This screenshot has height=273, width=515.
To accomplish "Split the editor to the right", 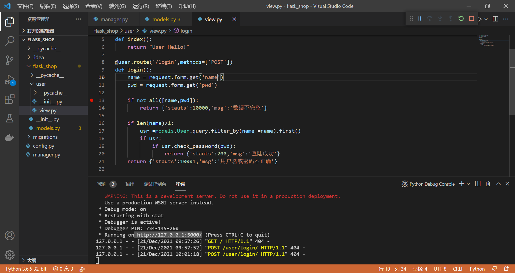I will pos(496,19).
